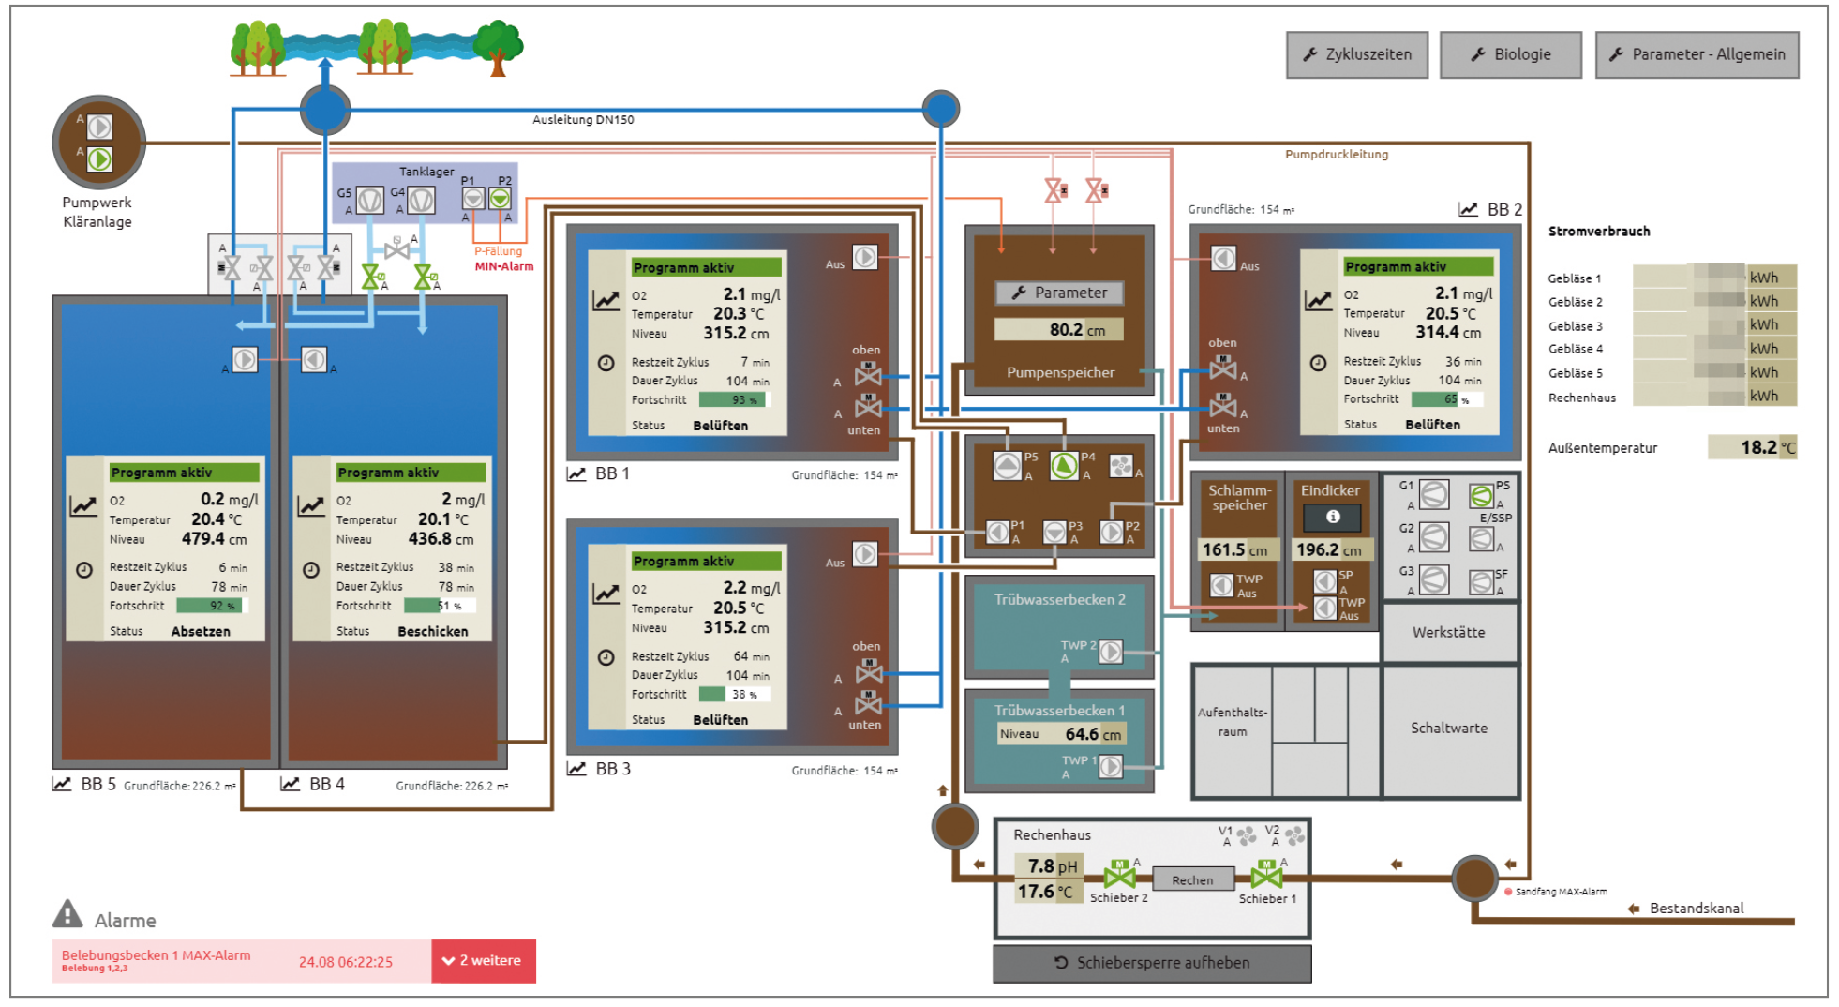Click Schiebersperre aufheben button
1839x1007 pixels.
point(1152,963)
